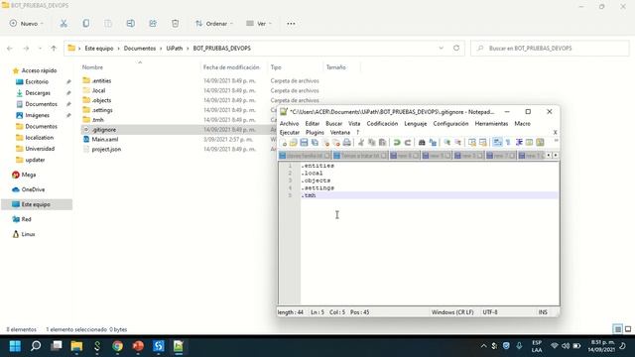Click the Buscar en BOT_PRUEBAS_DEVOPS search field
The height and width of the screenshot is (357, 635).
tap(550, 49)
